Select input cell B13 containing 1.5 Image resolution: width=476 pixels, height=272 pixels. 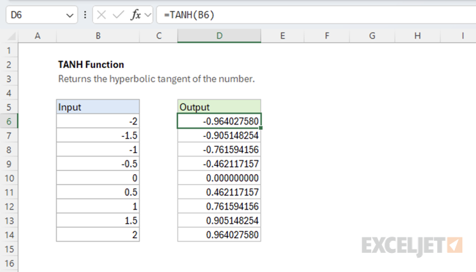(x=98, y=221)
